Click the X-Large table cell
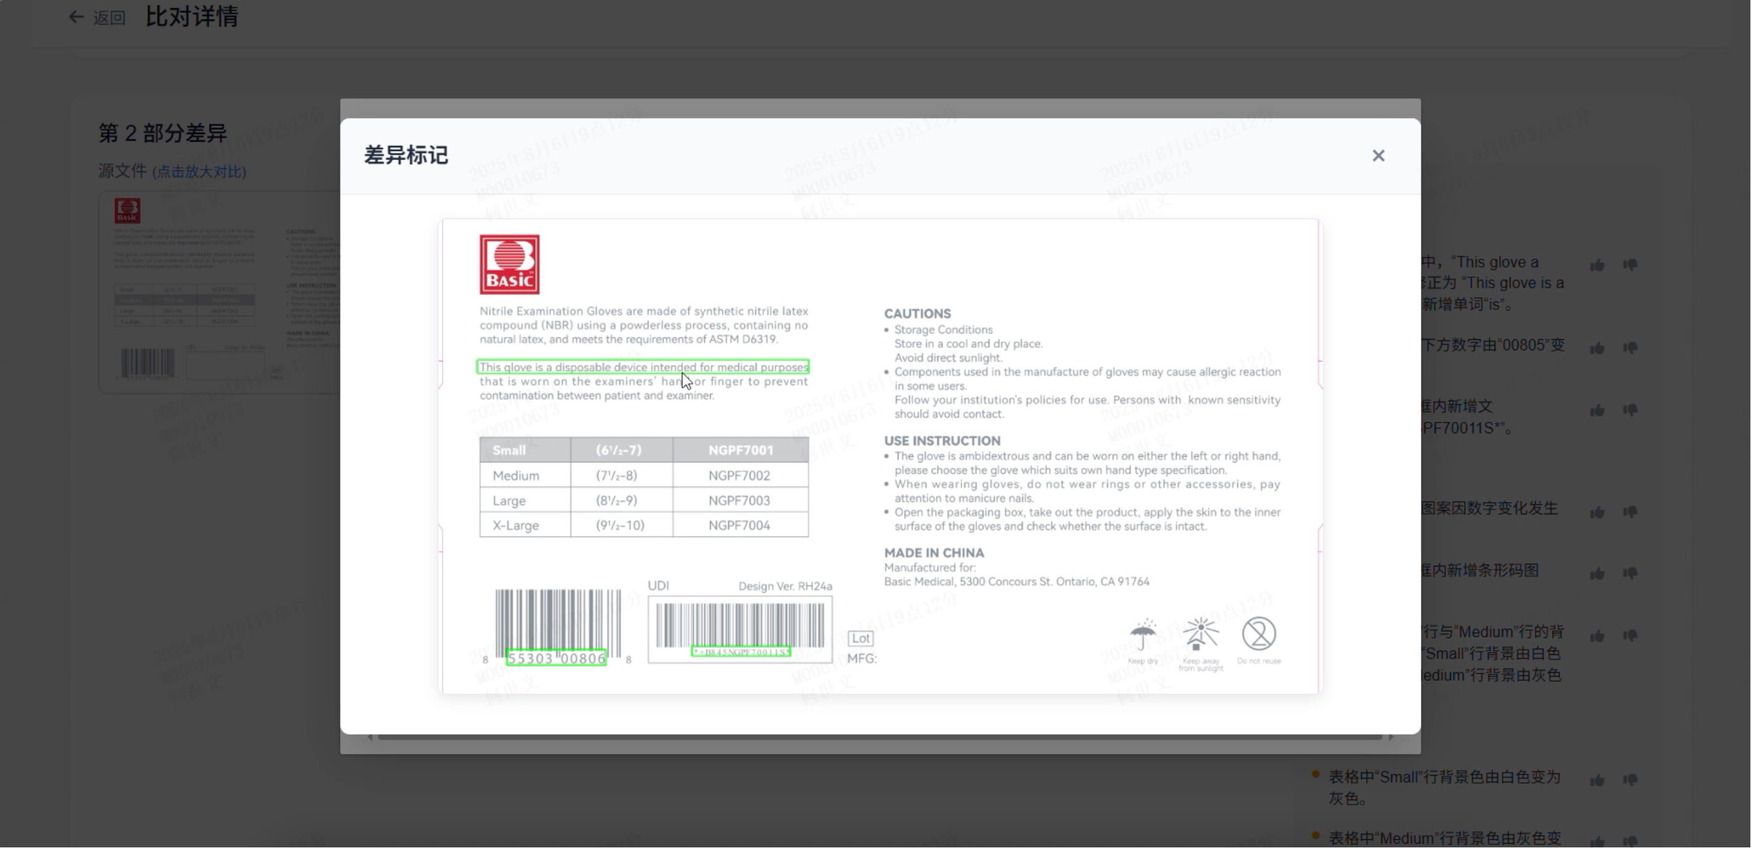The height and width of the screenshot is (848, 1751). point(525,525)
